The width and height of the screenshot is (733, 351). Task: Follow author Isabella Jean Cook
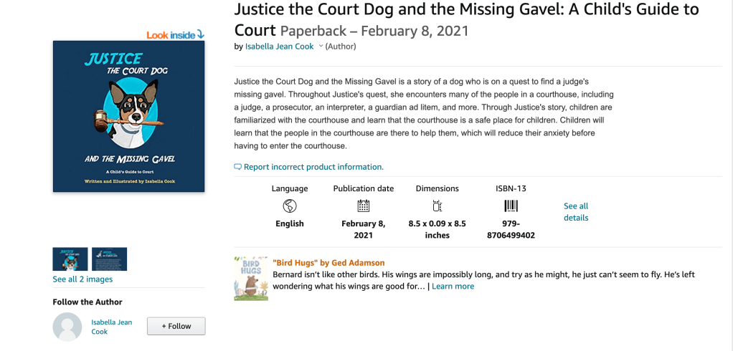(176, 326)
